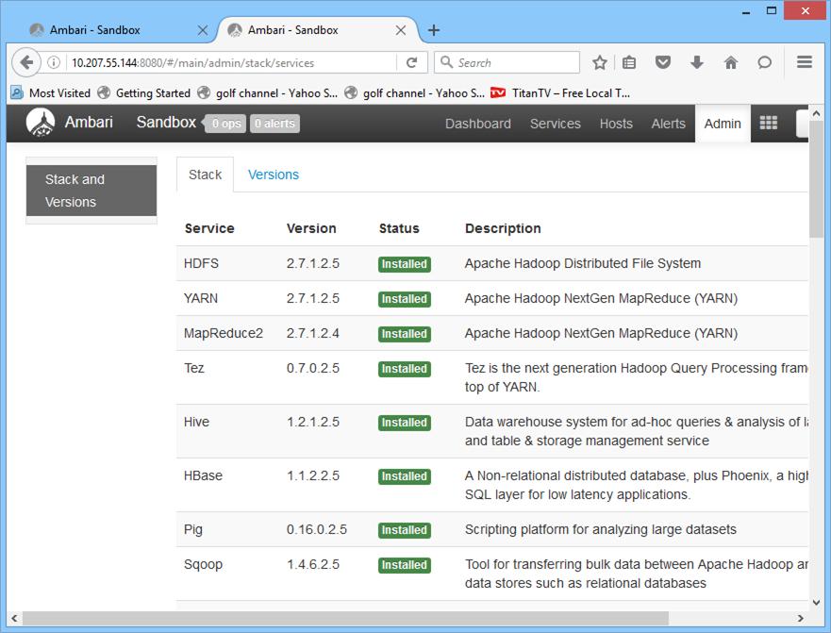The height and width of the screenshot is (633, 831).
Task: Click the address bar input field
Action: point(236,62)
